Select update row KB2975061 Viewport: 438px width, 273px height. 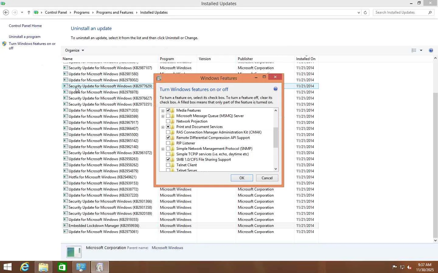190,232
